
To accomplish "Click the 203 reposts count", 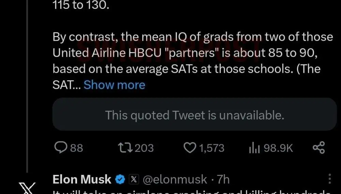I will tap(144, 148).
